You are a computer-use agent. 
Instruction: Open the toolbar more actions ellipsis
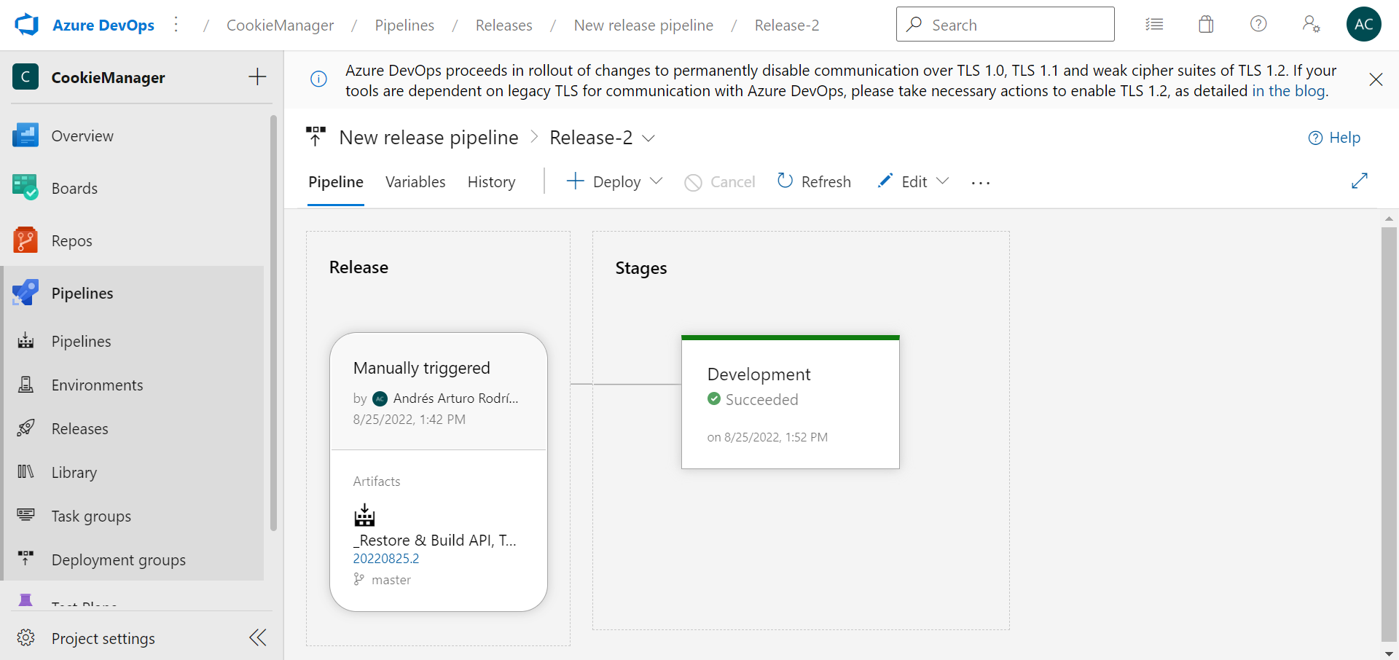point(981,182)
